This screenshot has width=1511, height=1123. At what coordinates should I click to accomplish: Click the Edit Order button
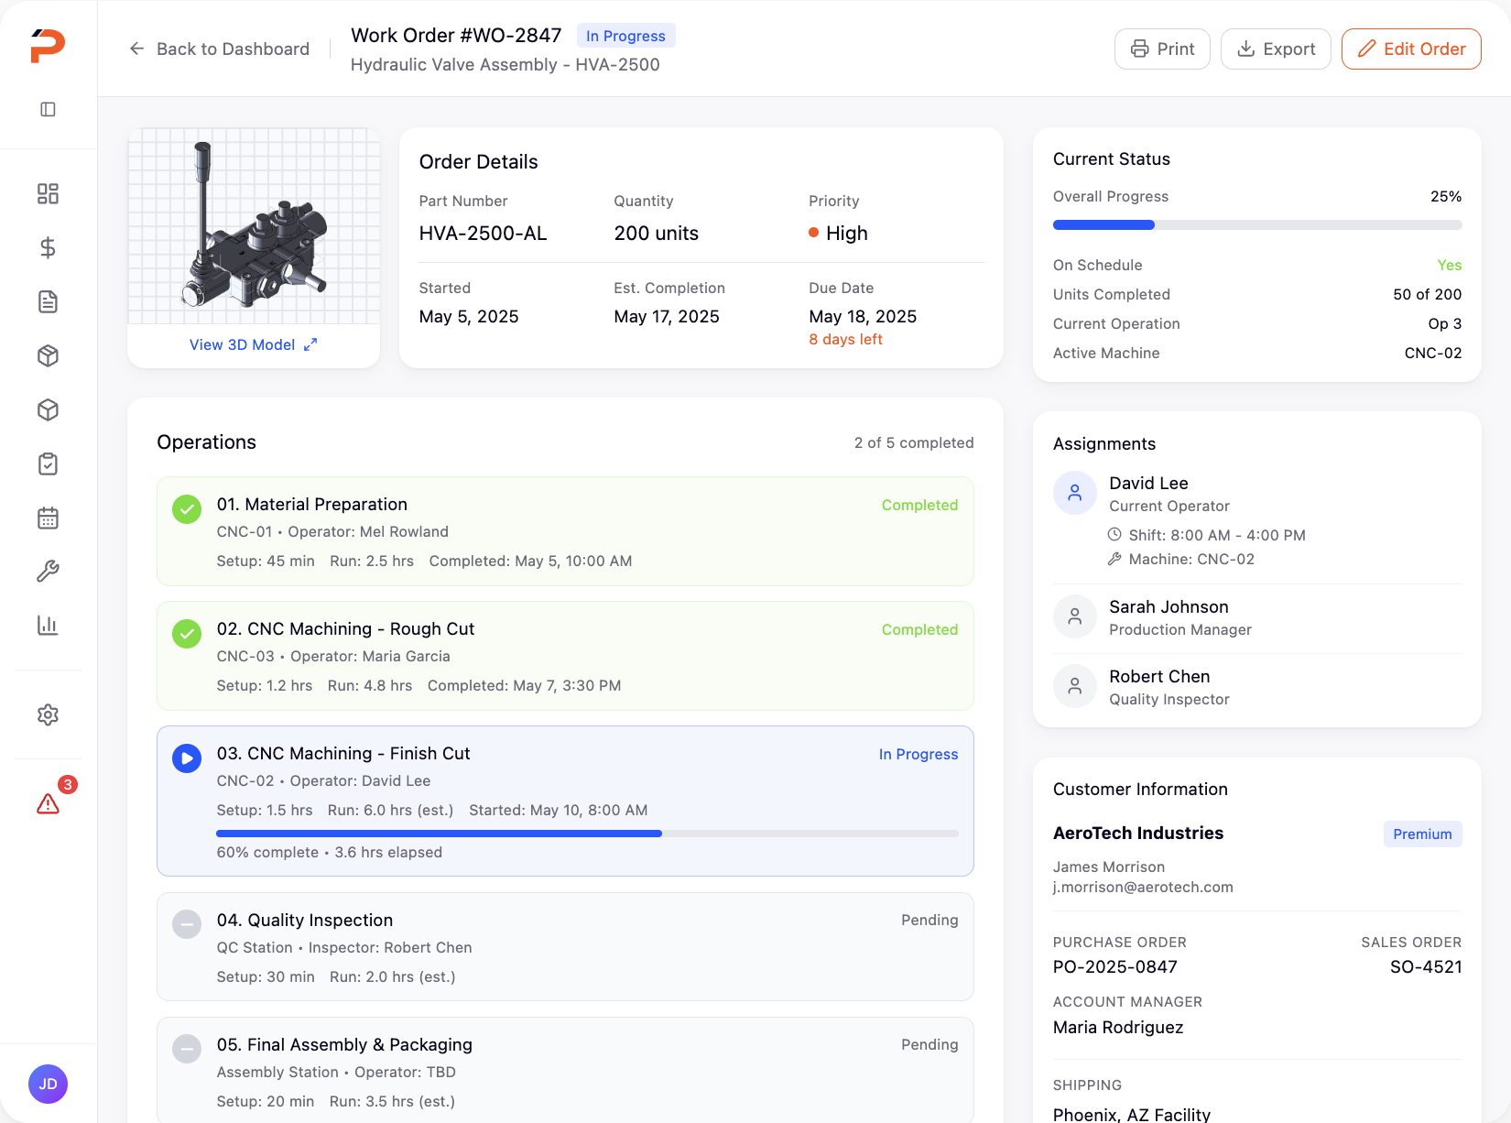[x=1411, y=49]
